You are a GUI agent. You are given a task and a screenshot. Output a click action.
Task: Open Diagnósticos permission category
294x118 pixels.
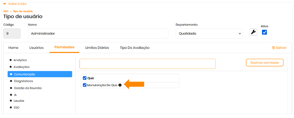point(23,81)
